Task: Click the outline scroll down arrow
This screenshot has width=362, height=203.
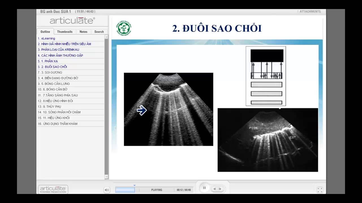Action: [106, 177]
